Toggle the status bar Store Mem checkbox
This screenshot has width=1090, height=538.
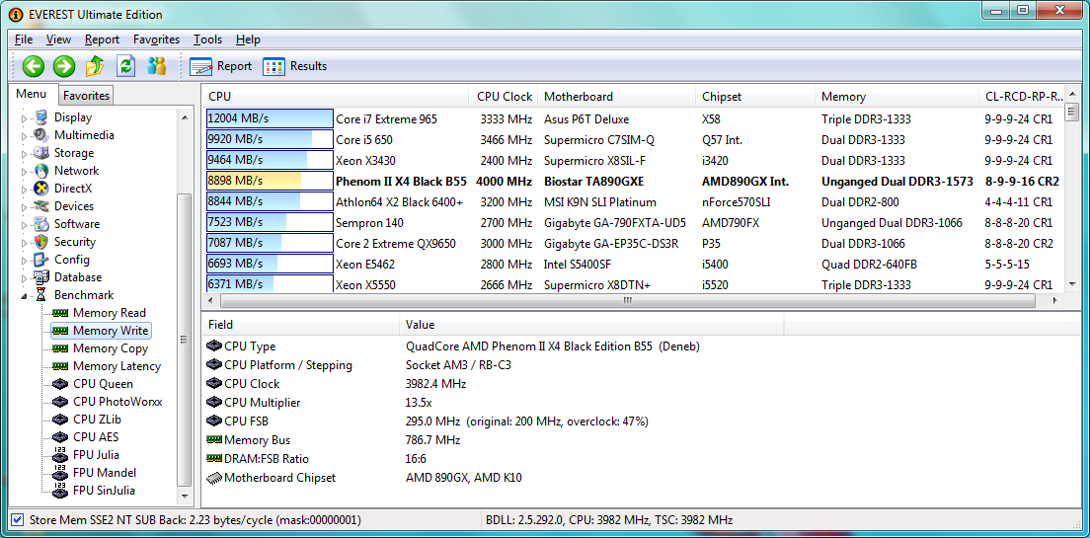pos(18,520)
